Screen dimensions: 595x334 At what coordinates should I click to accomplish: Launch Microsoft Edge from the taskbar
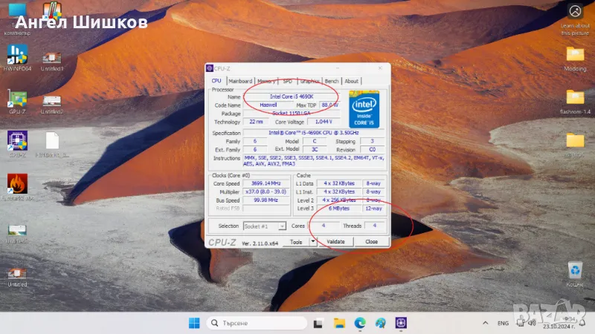pyautogui.click(x=360, y=323)
